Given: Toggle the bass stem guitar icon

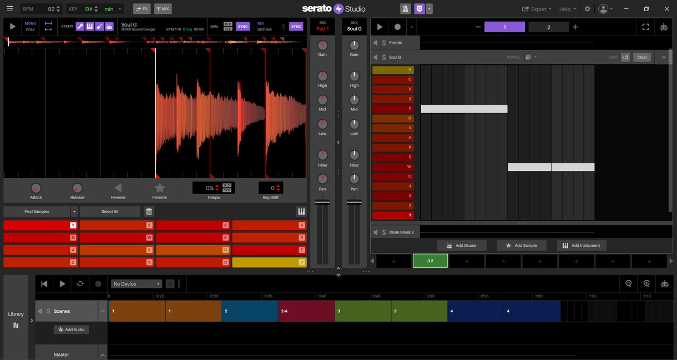Looking at the screenshot, I should [99, 26].
